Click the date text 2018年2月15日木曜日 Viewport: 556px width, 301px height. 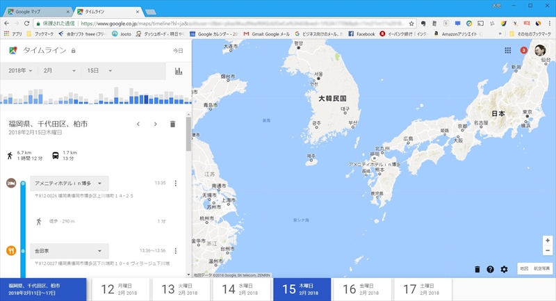pyautogui.click(x=35, y=133)
